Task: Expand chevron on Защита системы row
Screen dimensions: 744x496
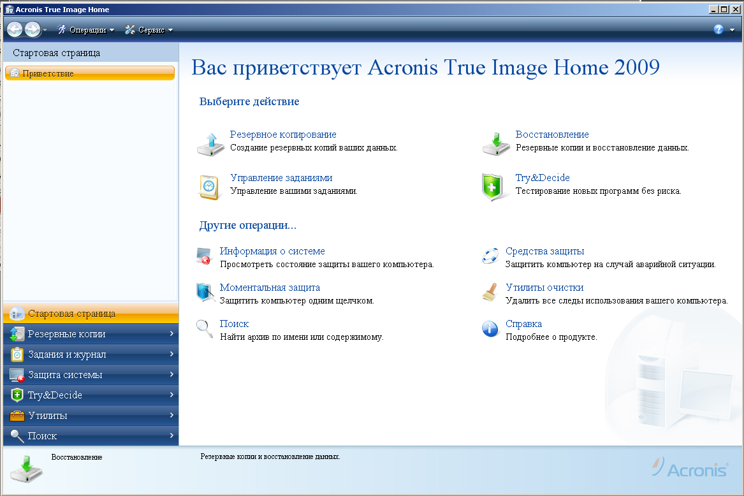Action: tap(171, 374)
